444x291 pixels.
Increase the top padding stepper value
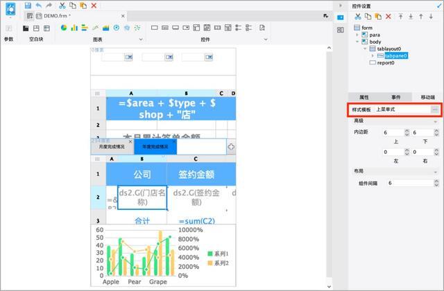coord(405,130)
